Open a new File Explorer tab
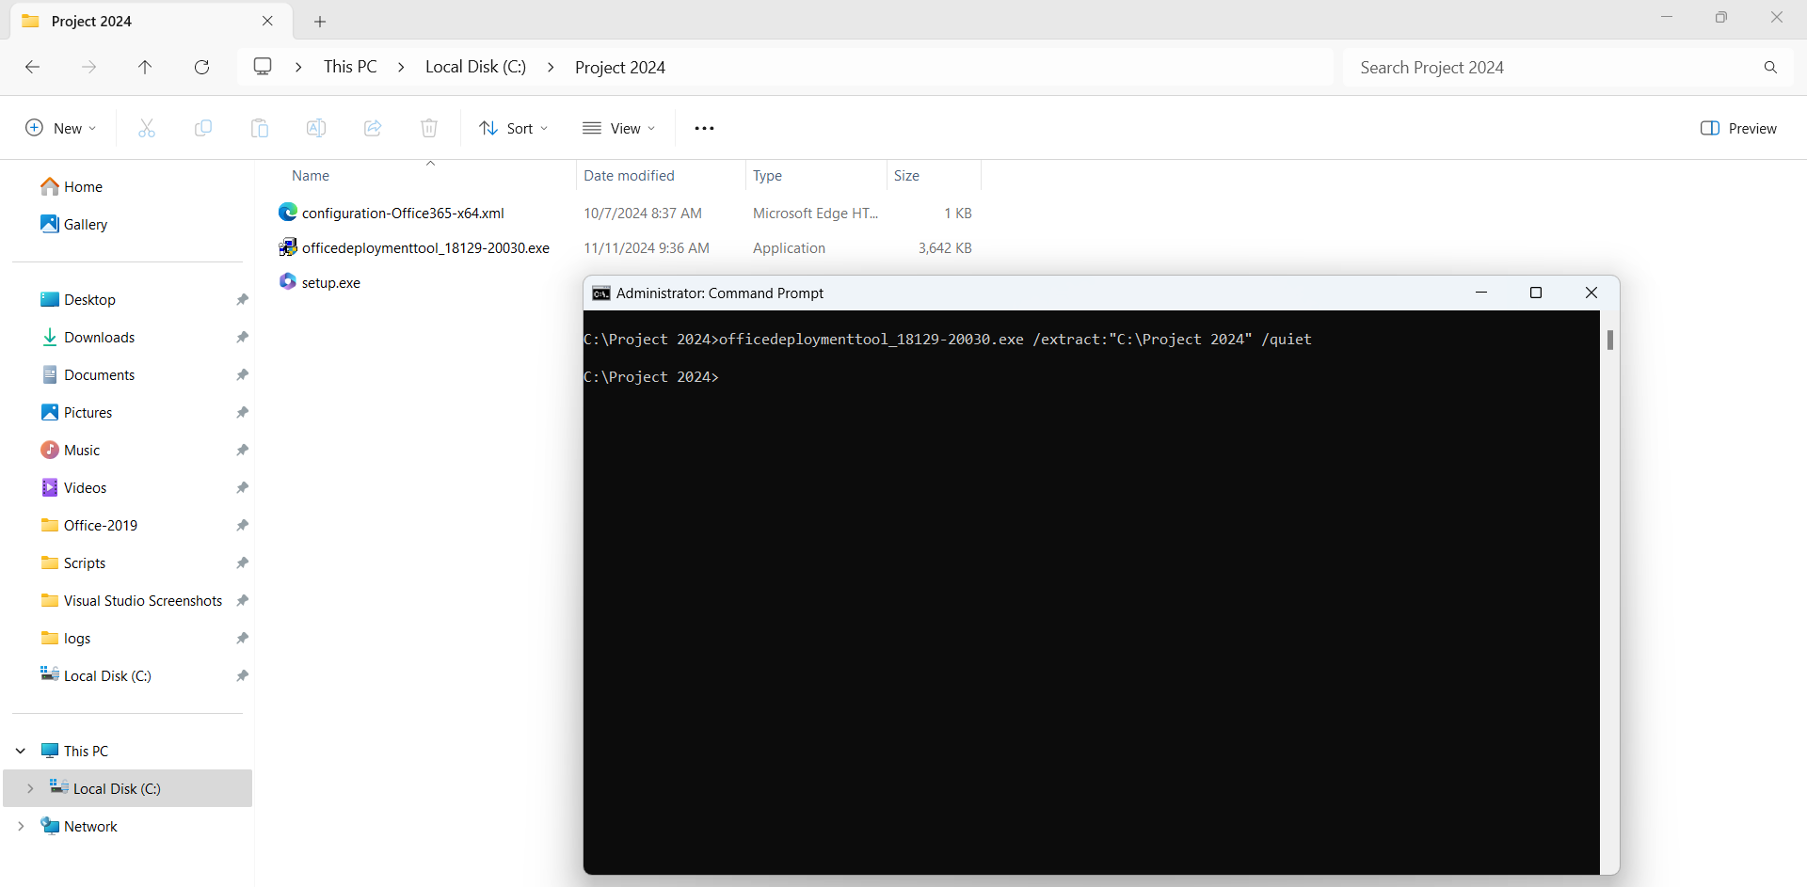The height and width of the screenshot is (887, 1807). pyautogui.click(x=320, y=21)
